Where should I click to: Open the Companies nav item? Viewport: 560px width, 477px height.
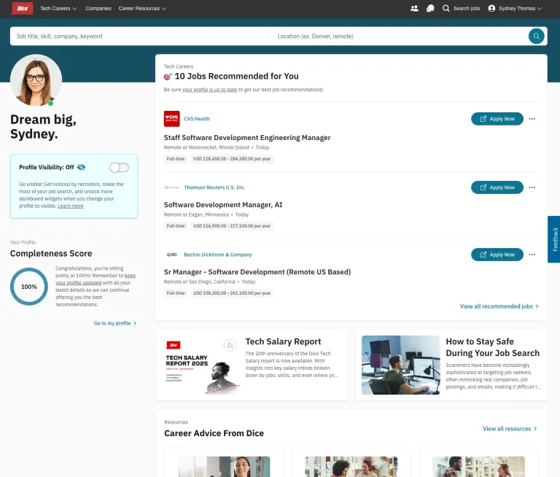click(98, 9)
